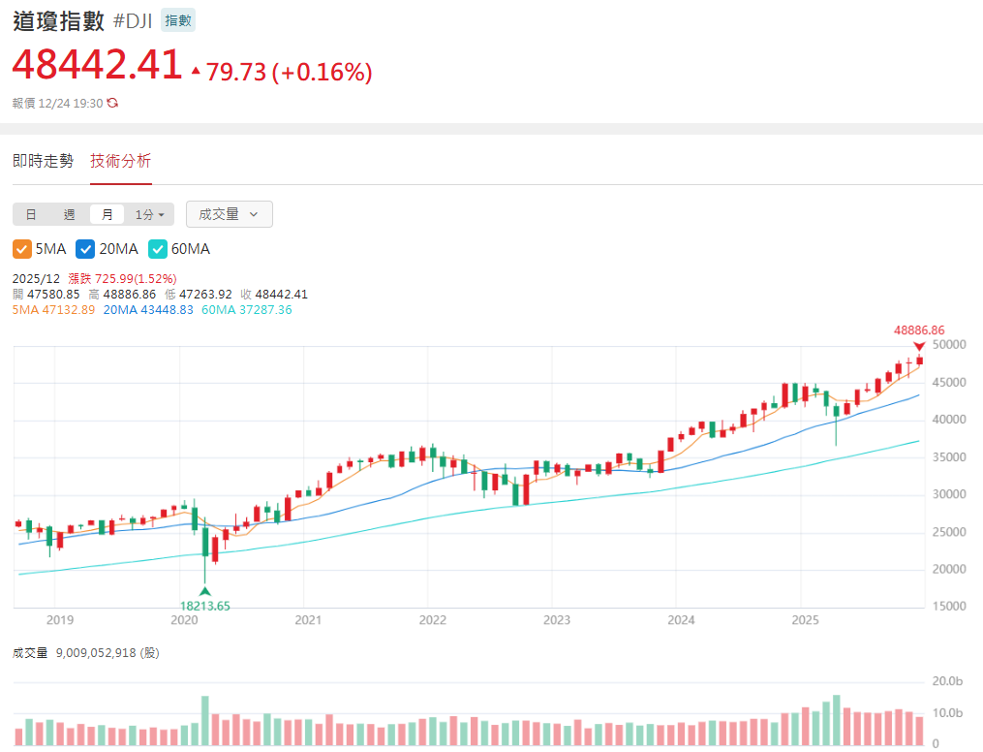Screen dimensions: 983x752
Task: Switch to the 週 weekly chart period
Action: [69, 214]
